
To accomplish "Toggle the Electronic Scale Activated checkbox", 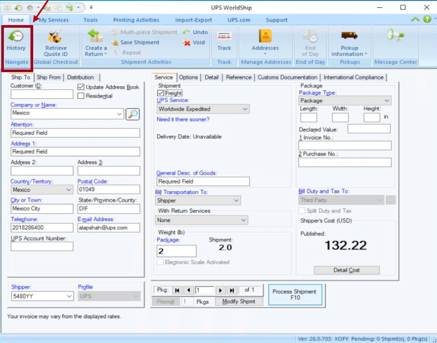I will coord(160,262).
